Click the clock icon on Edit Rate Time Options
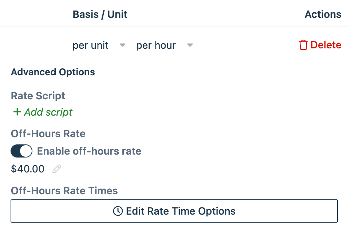 coord(118,211)
